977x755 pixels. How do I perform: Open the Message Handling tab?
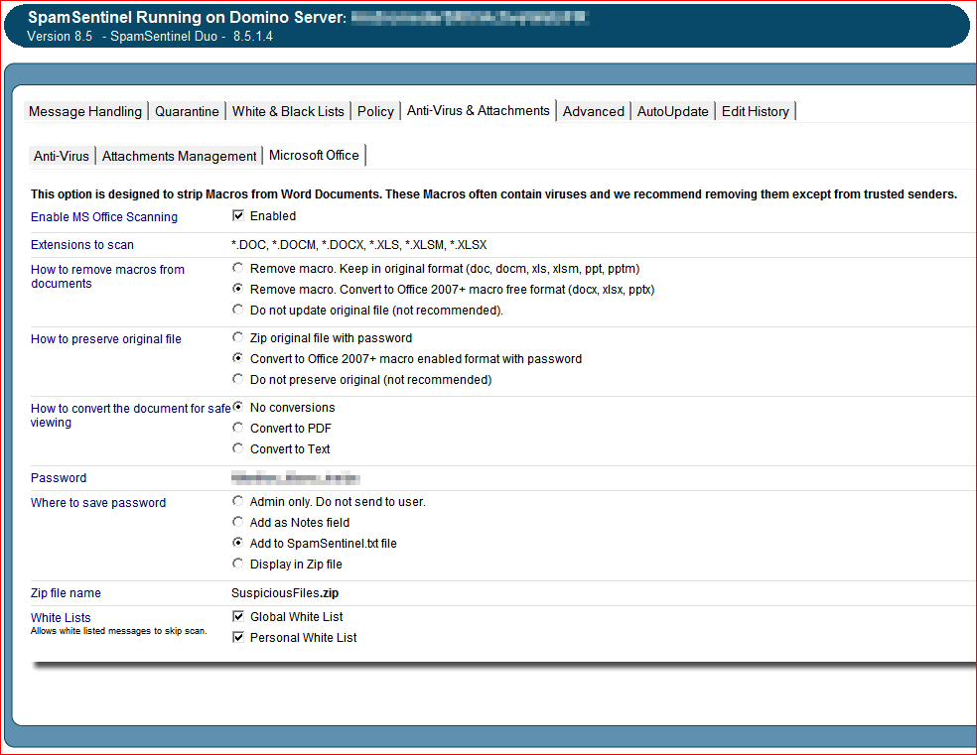click(x=85, y=111)
